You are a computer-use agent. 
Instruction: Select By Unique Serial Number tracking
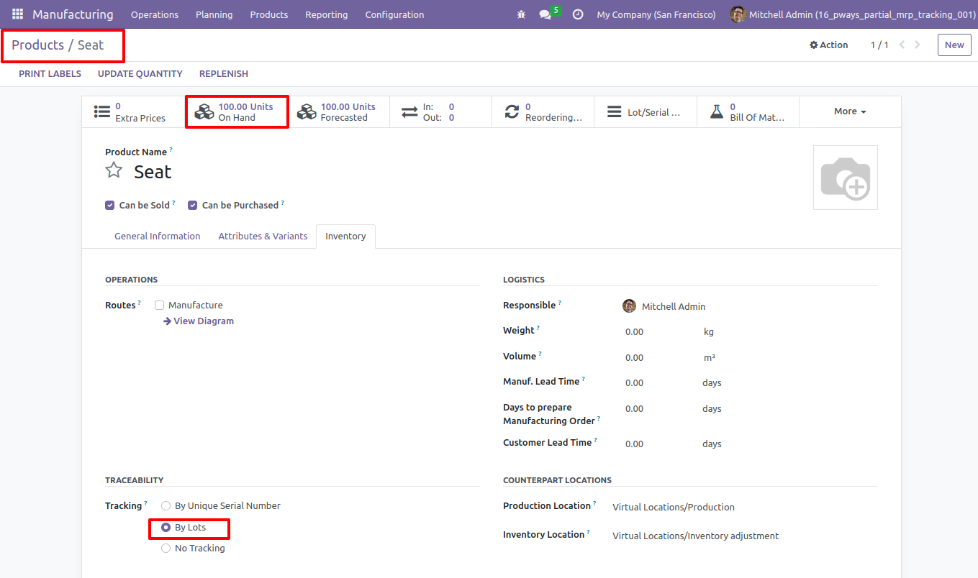click(x=166, y=505)
